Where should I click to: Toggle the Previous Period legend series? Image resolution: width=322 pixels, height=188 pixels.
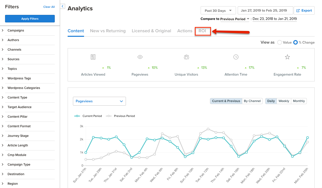[120, 116]
